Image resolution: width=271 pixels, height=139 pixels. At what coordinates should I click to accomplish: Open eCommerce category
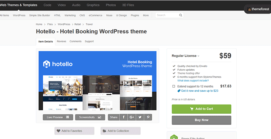[x=96, y=15]
